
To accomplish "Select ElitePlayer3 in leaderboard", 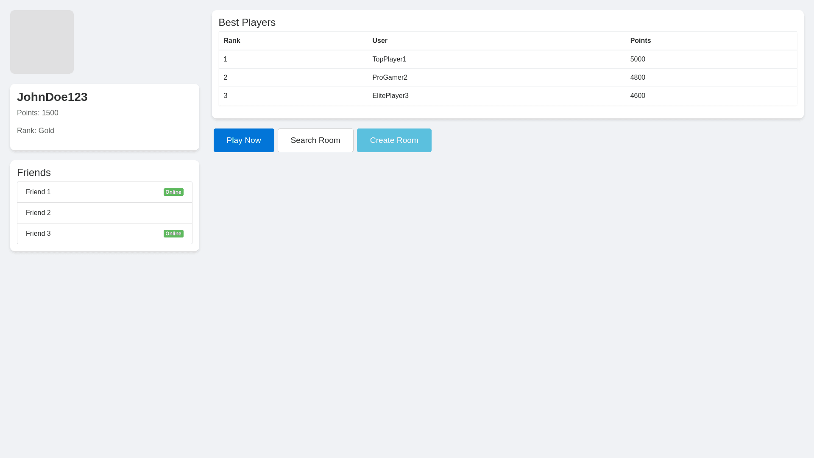I will tap(390, 96).
